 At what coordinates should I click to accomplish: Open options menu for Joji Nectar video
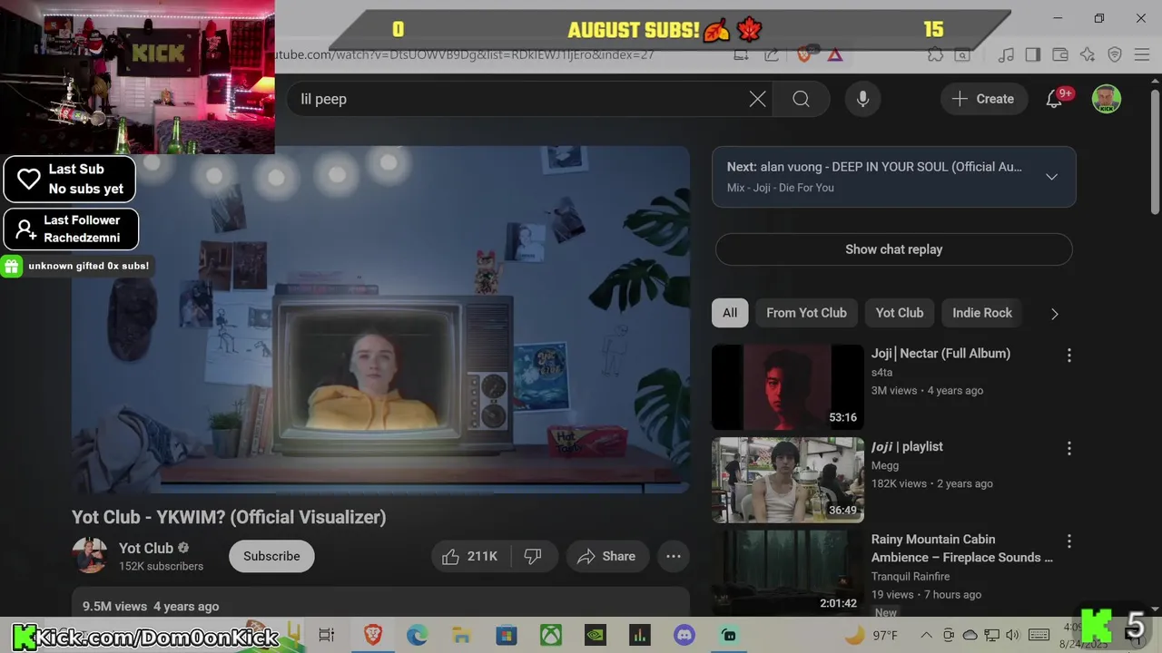pos(1068,356)
